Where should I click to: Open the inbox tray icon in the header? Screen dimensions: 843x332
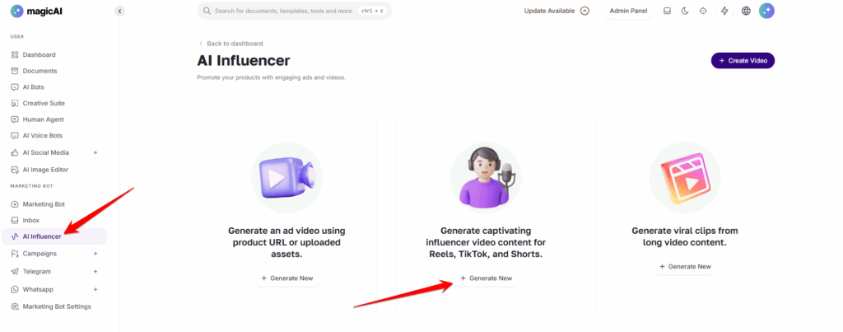667,11
